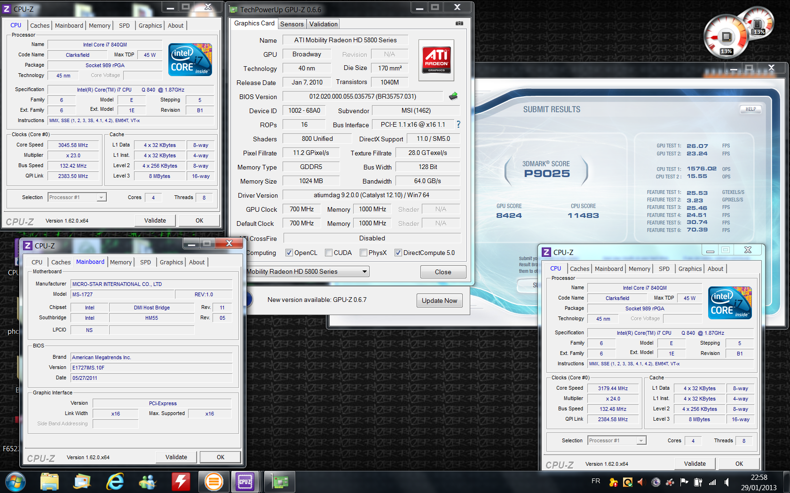Switch to CPU tab in Mainboard CPU-Z window

point(37,262)
